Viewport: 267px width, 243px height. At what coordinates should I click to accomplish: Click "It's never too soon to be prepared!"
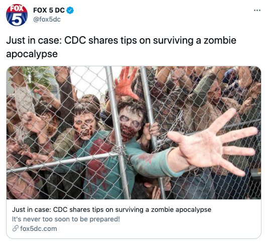click(66, 219)
